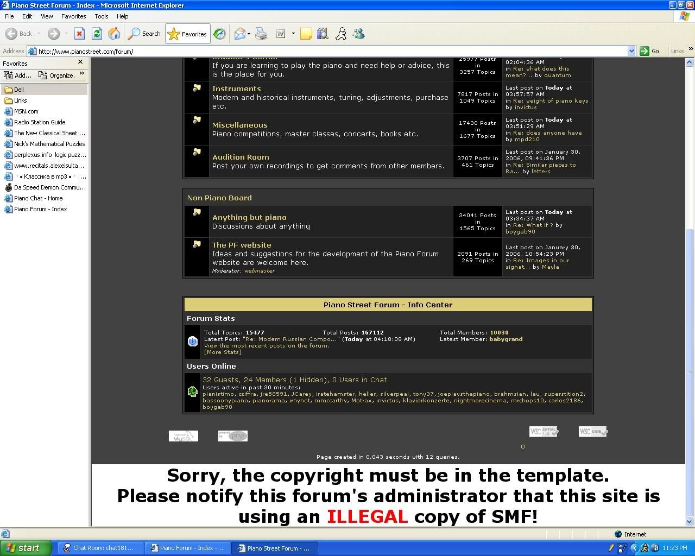Click the W3C XHTML validation badge
The image size is (695, 556).
point(544,431)
